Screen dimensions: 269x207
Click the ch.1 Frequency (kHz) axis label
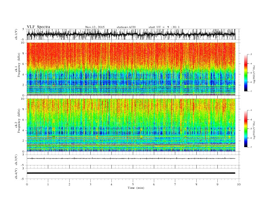click(x=18, y=65)
